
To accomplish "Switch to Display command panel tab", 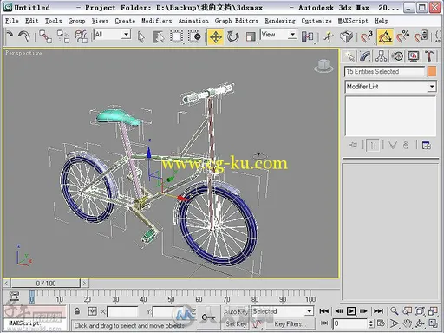I will 414,56.
